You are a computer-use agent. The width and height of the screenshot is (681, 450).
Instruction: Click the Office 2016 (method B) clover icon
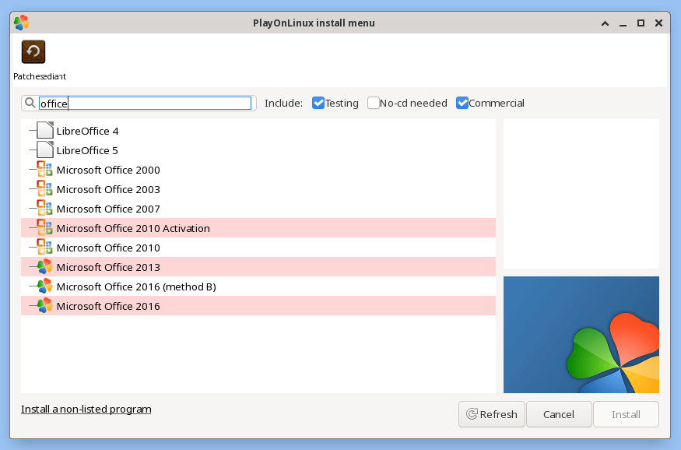click(x=44, y=287)
